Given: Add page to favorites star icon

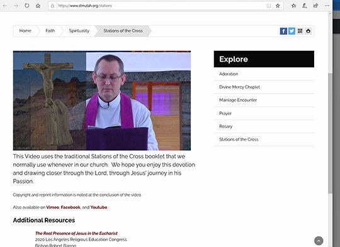Looking at the screenshot, I should click(278, 6).
